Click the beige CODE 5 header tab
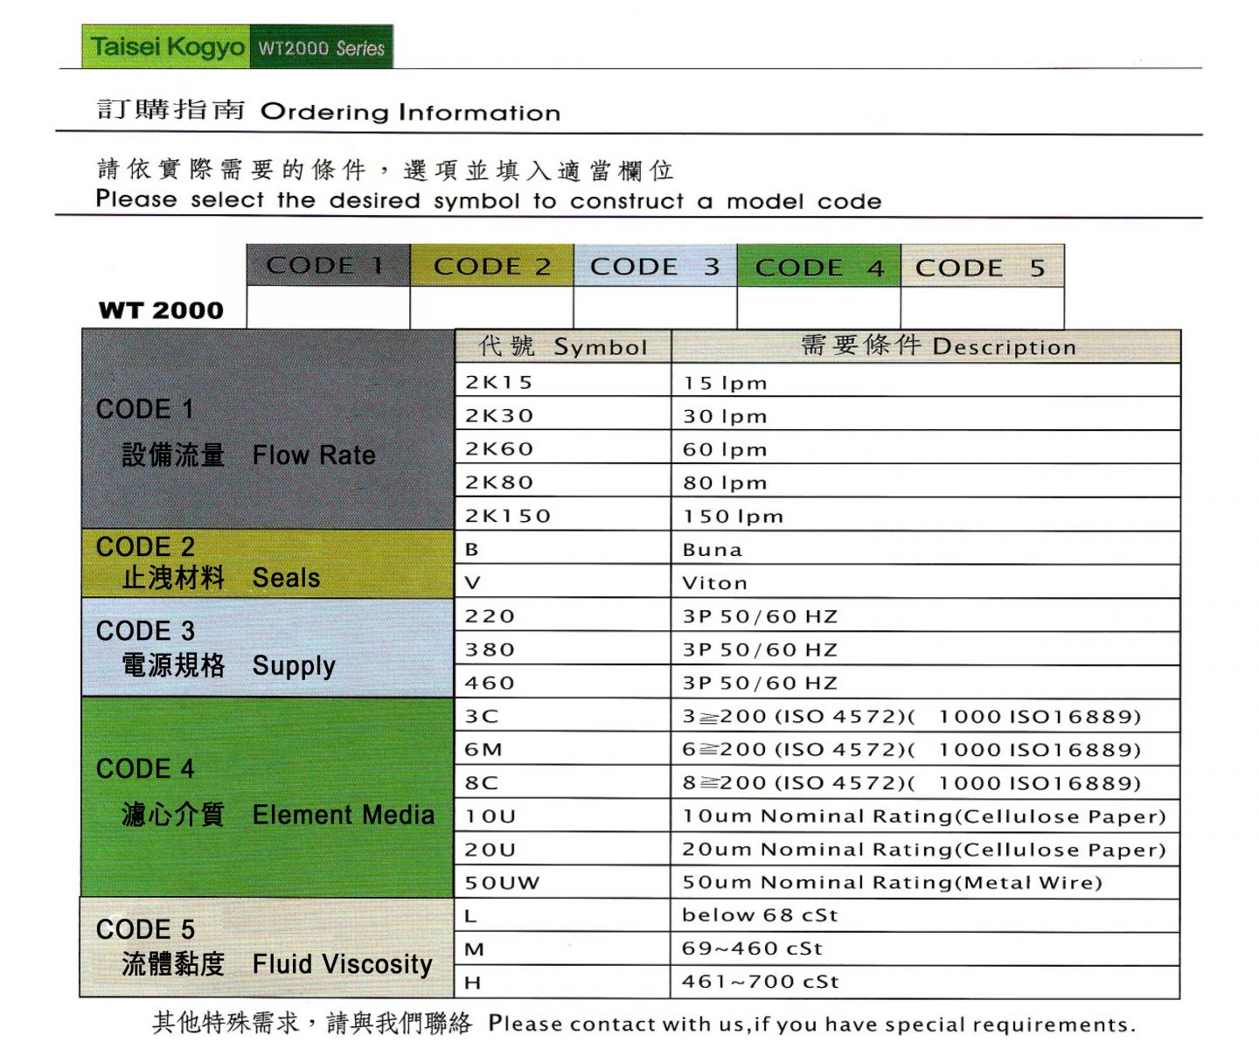The image size is (1259, 1049). pos(982,266)
